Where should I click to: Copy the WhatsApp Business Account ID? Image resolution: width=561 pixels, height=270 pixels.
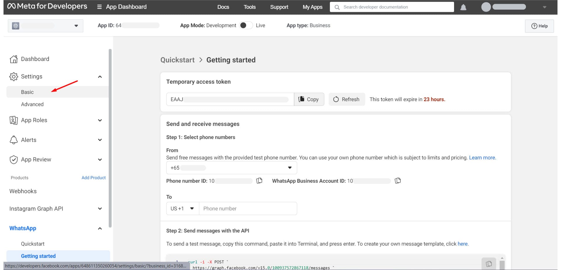coord(398,181)
